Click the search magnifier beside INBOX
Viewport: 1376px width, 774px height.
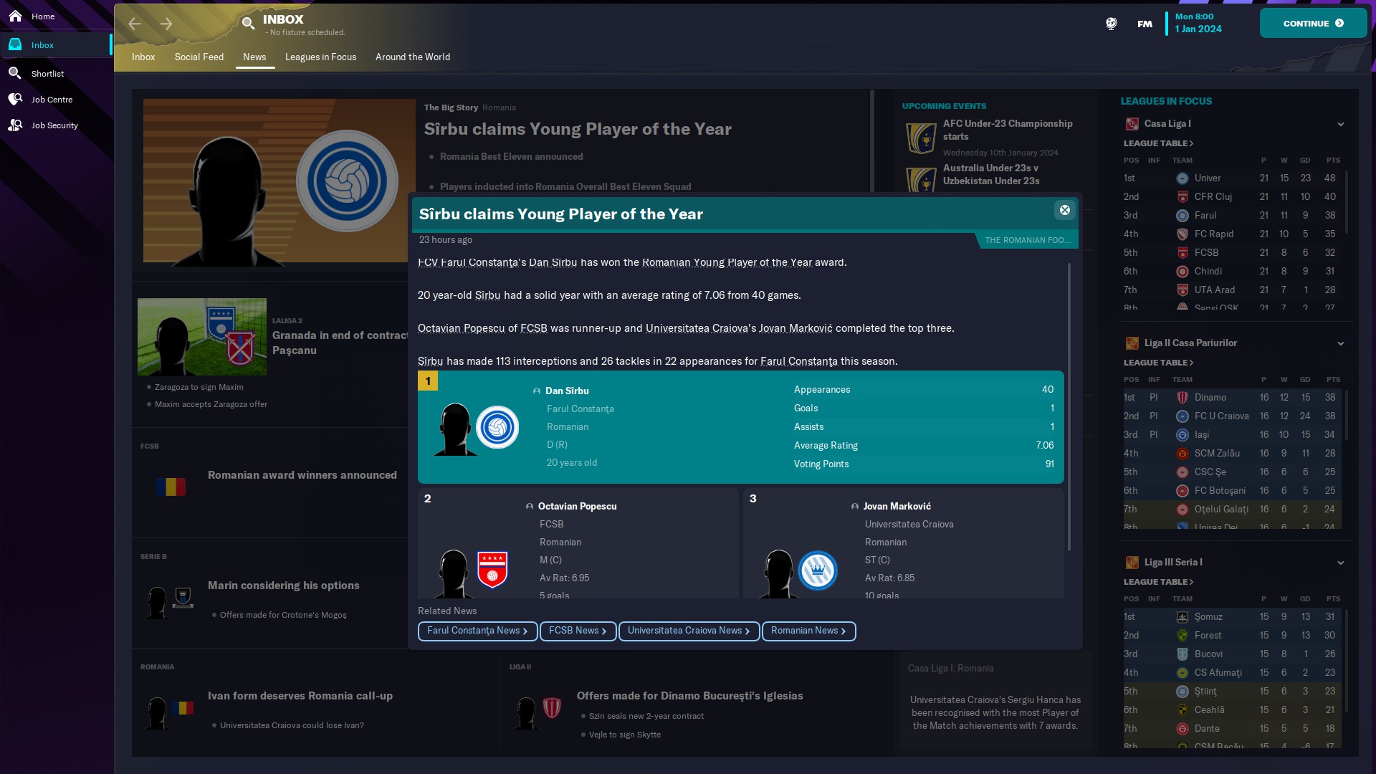tap(248, 23)
